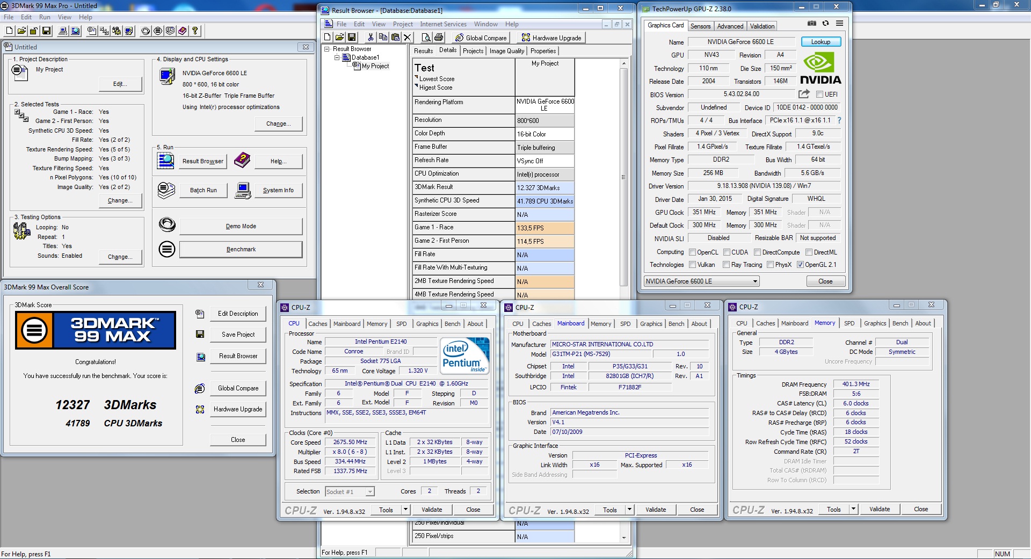Click GPU-Z refresh icon
The height and width of the screenshot is (559, 1031).
tap(826, 24)
